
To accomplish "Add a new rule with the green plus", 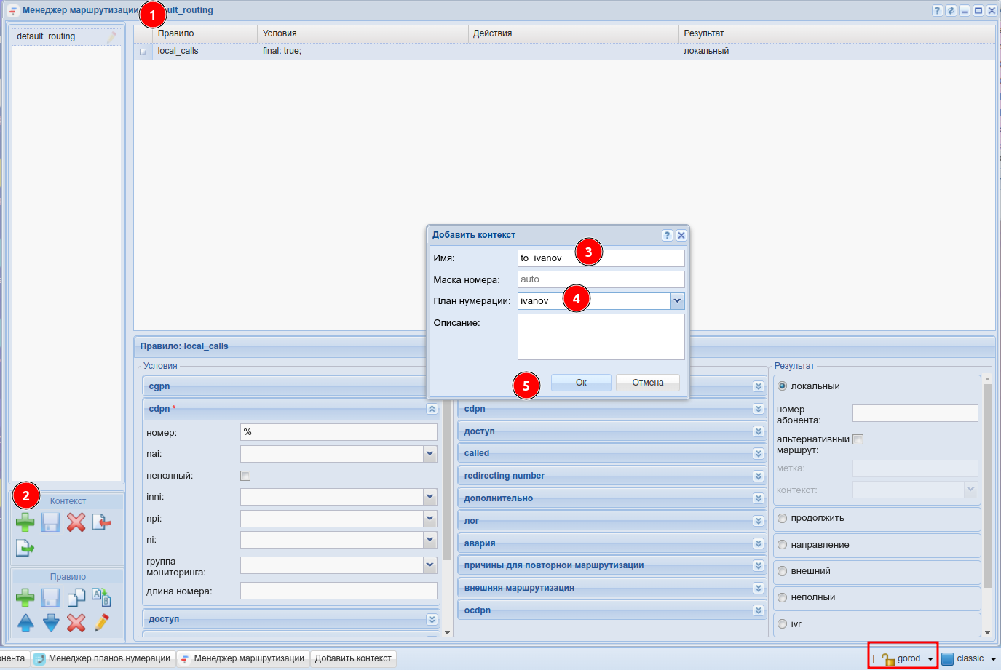I will (25, 598).
